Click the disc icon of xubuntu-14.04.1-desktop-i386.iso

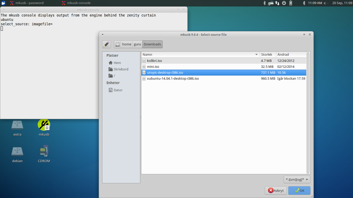pyautogui.click(x=144, y=79)
